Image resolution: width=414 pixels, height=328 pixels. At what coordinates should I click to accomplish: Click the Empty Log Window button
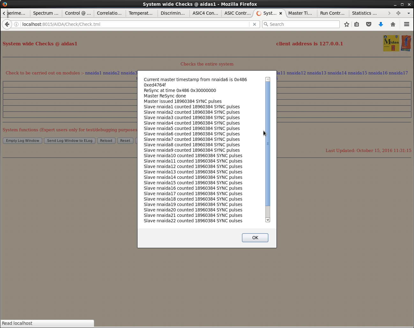click(x=23, y=141)
